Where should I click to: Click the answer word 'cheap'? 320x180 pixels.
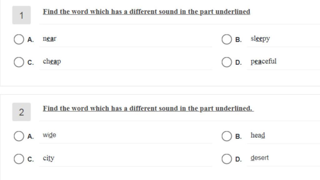(x=52, y=61)
